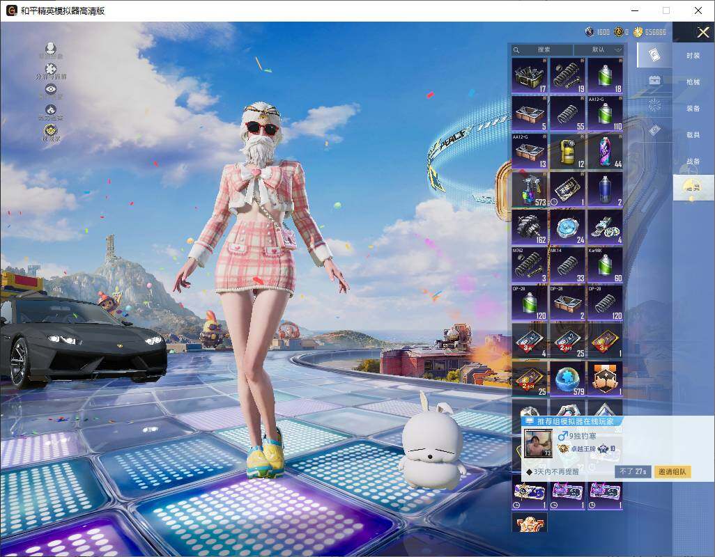
Task: Select the DP-28 green spray can
Action: (x=530, y=303)
